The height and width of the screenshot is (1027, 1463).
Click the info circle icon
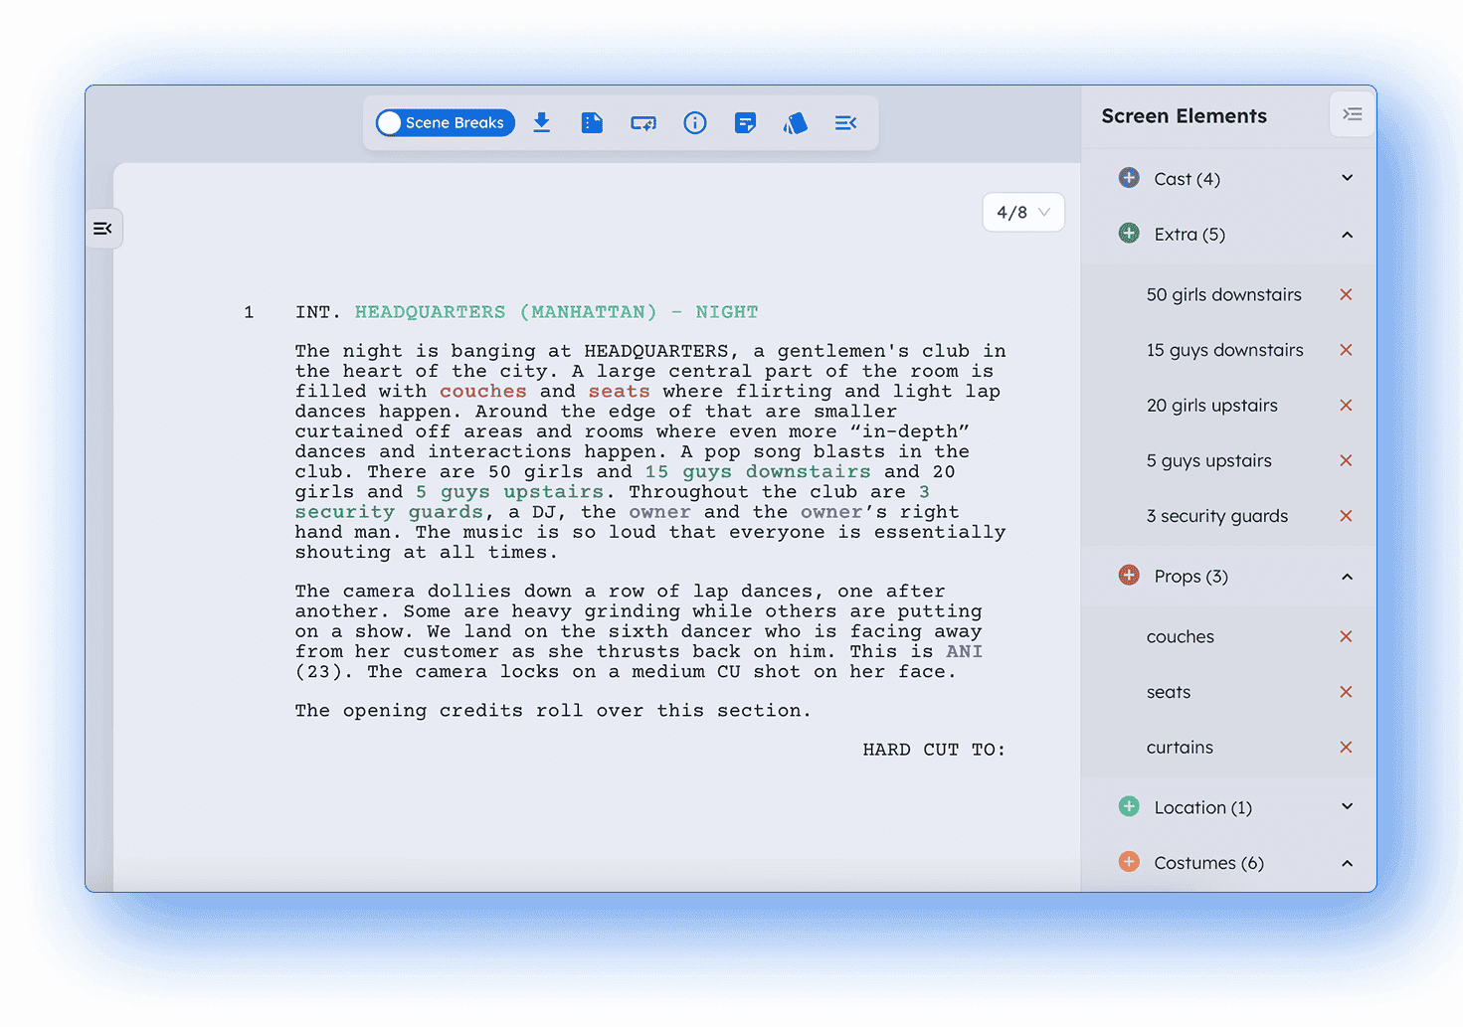694,122
